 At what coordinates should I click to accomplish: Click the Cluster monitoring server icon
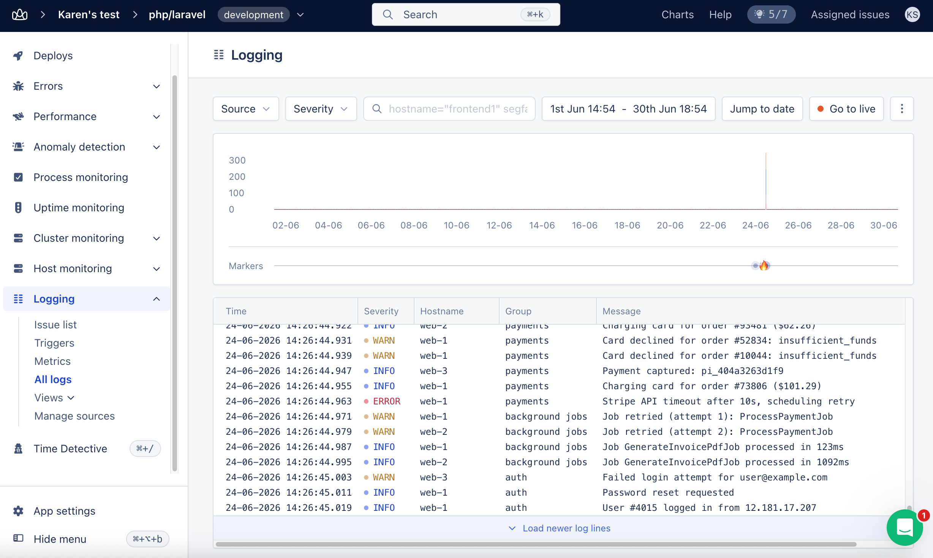[x=18, y=238]
